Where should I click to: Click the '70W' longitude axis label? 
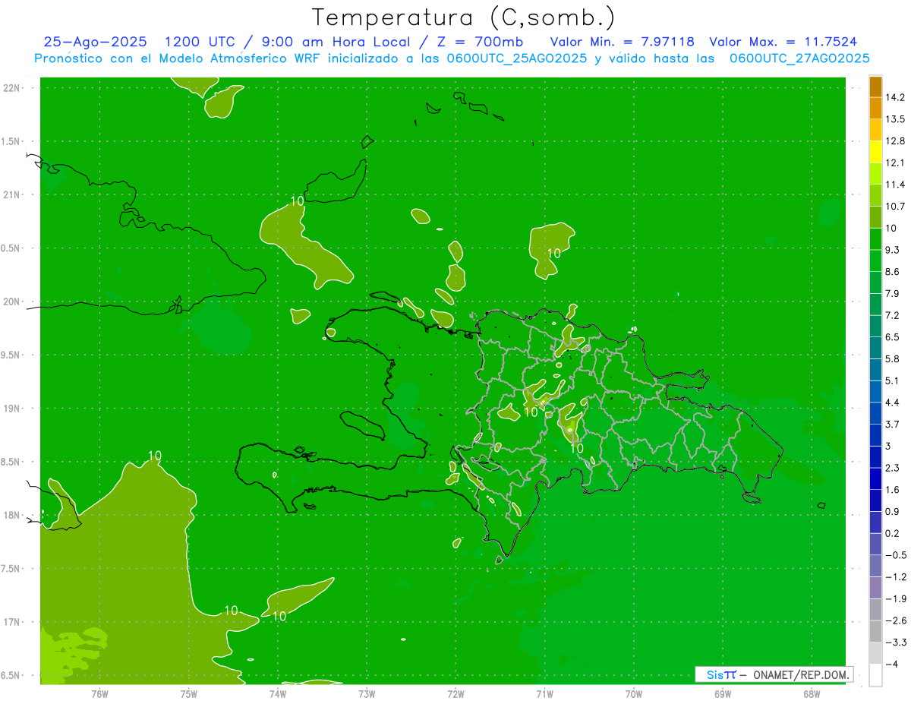[x=634, y=694]
